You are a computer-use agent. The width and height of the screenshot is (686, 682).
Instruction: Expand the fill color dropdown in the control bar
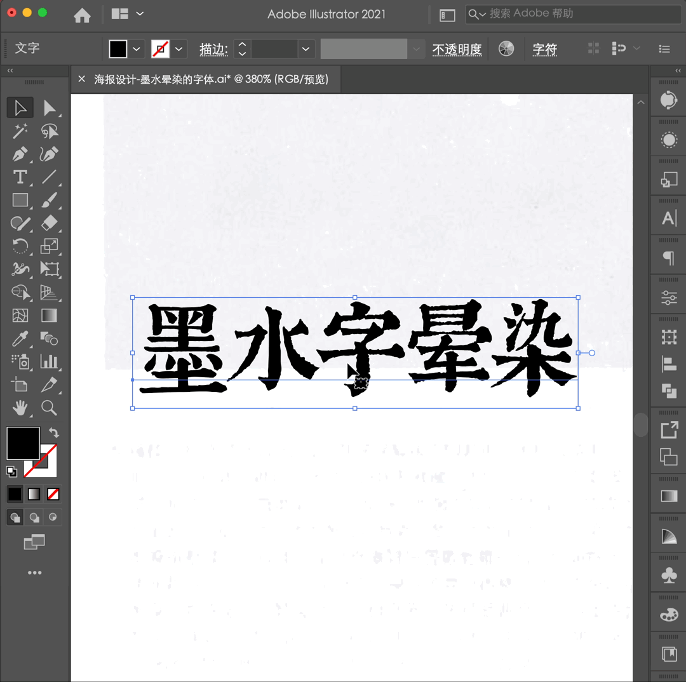tap(137, 49)
